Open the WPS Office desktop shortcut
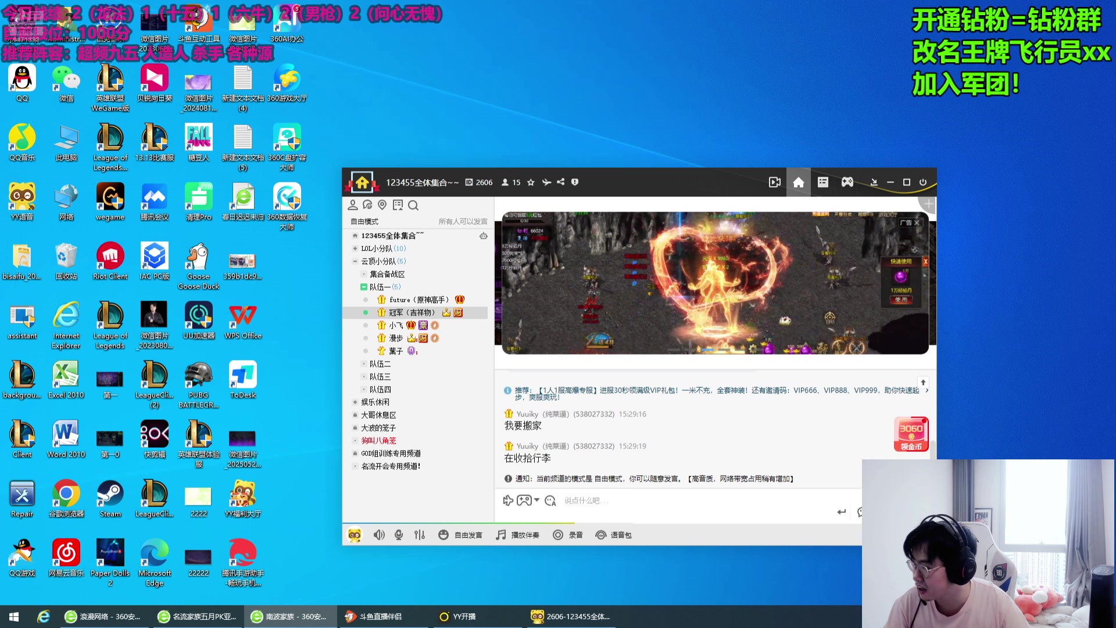The width and height of the screenshot is (1116, 628). pos(243,320)
